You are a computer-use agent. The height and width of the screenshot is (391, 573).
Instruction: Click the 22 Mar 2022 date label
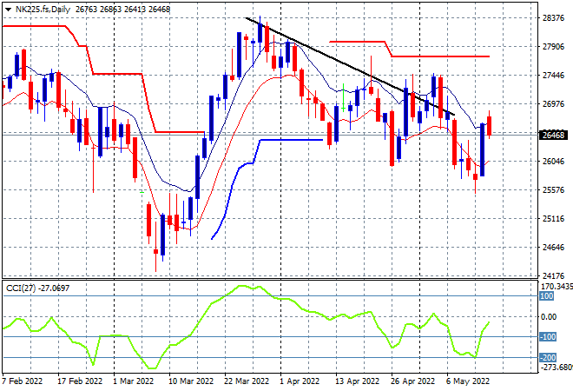point(247,381)
